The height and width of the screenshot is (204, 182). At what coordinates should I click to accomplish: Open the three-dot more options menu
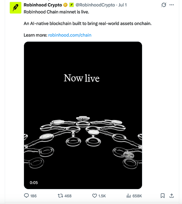click(x=172, y=5)
